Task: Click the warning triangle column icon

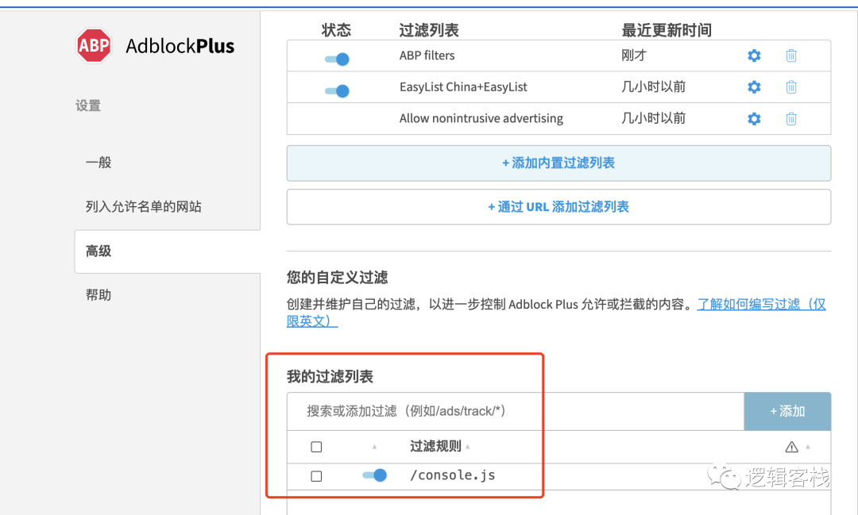Action: pyautogui.click(x=791, y=448)
